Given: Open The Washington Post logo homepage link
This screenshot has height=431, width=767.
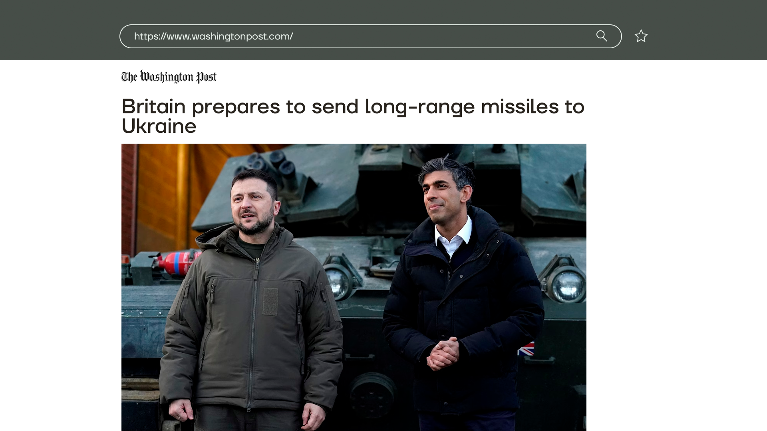Looking at the screenshot, I should click(169, 77).
